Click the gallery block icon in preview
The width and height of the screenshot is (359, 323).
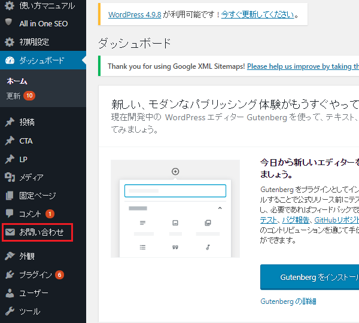208,223
